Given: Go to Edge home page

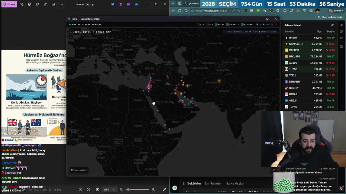Looking at the screenshot, I should [x=186, y=11].
